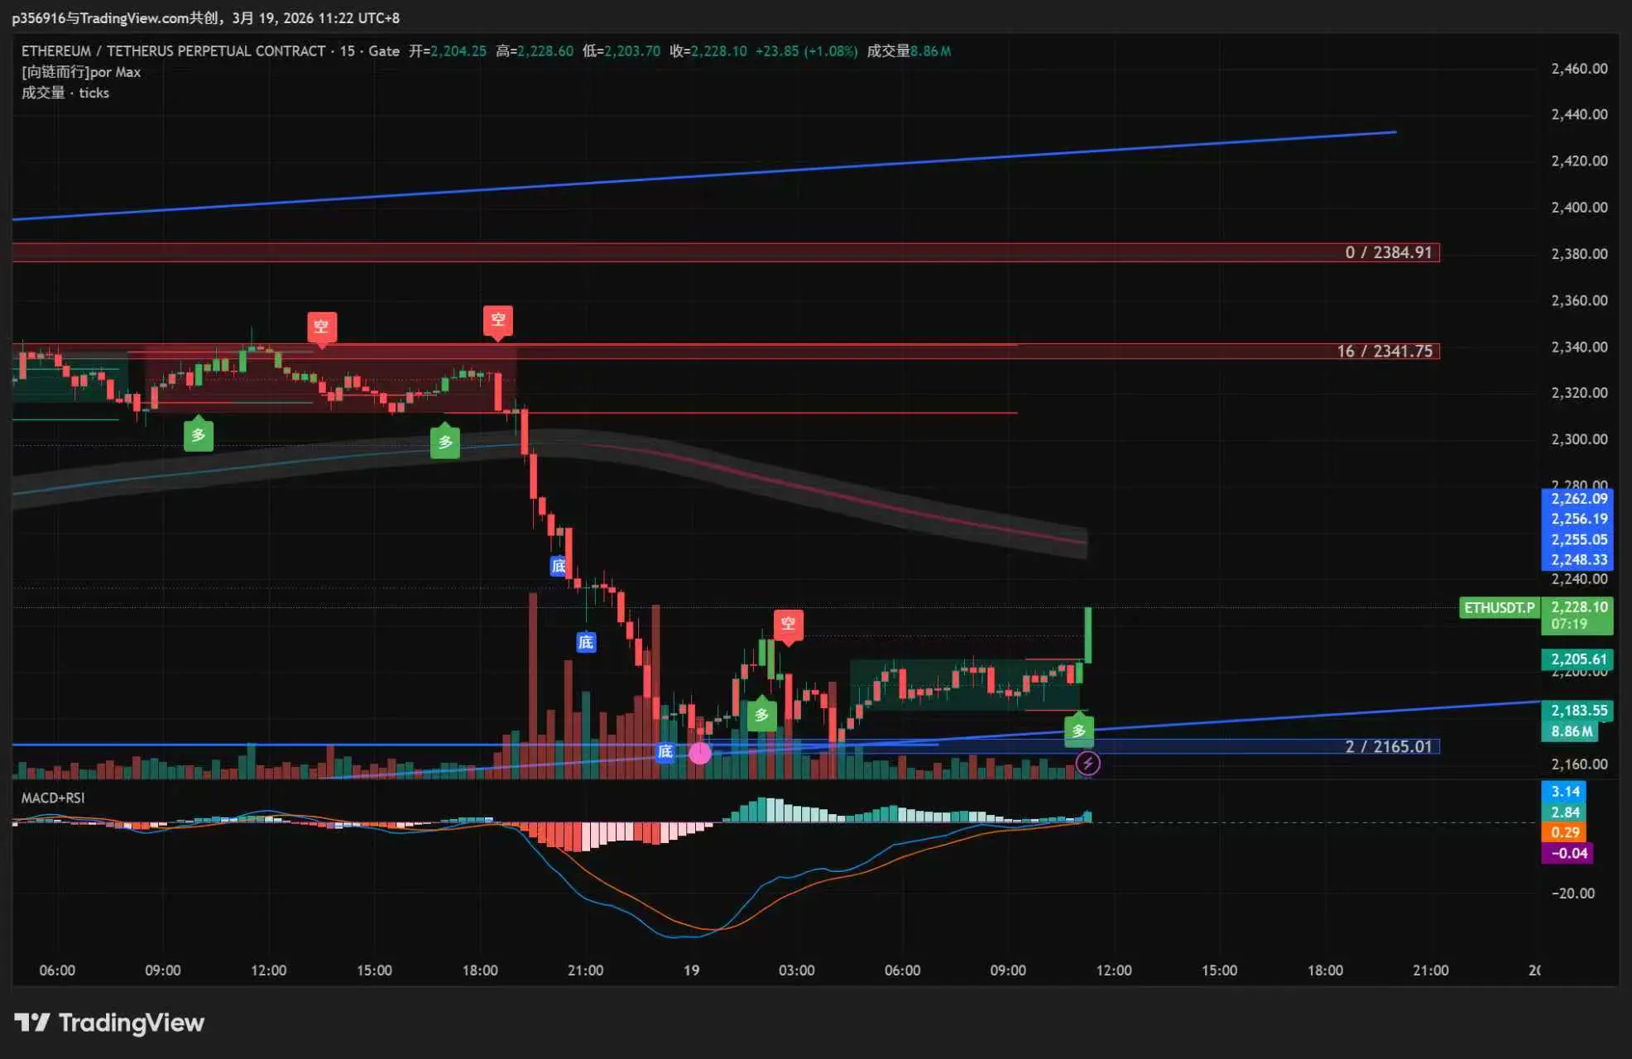Image resolution: width=1632 pixels, height=1059 pixels.
Task: Click the 2 / 2165.01 support level label
Action: click(x=1388, y=746)
